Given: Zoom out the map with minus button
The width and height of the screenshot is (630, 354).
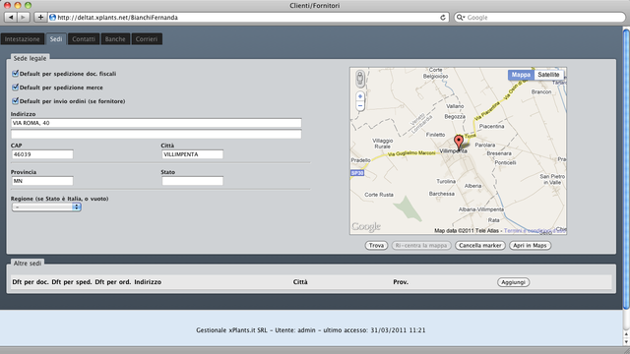Looking at the screenshot, I should point(360,106).
